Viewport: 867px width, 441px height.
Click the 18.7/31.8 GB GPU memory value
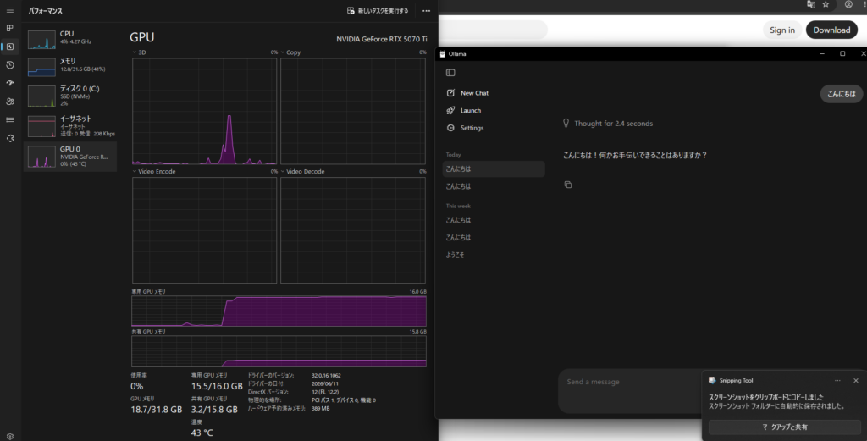pos(157,410)
